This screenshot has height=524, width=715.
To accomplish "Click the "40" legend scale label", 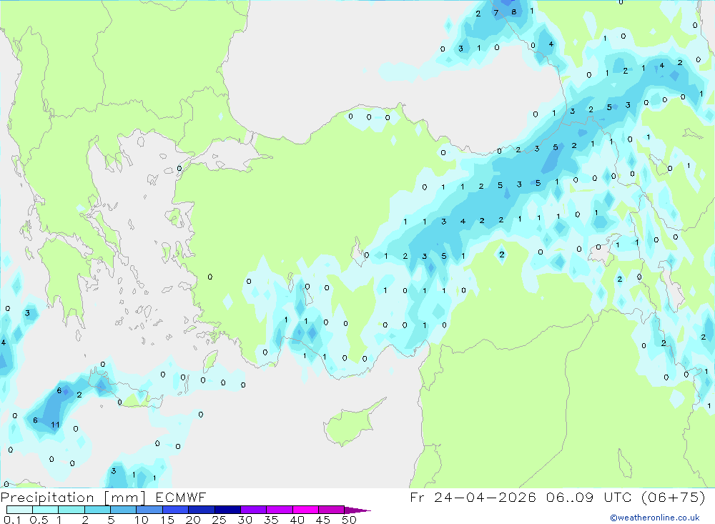I will point(297,520).
